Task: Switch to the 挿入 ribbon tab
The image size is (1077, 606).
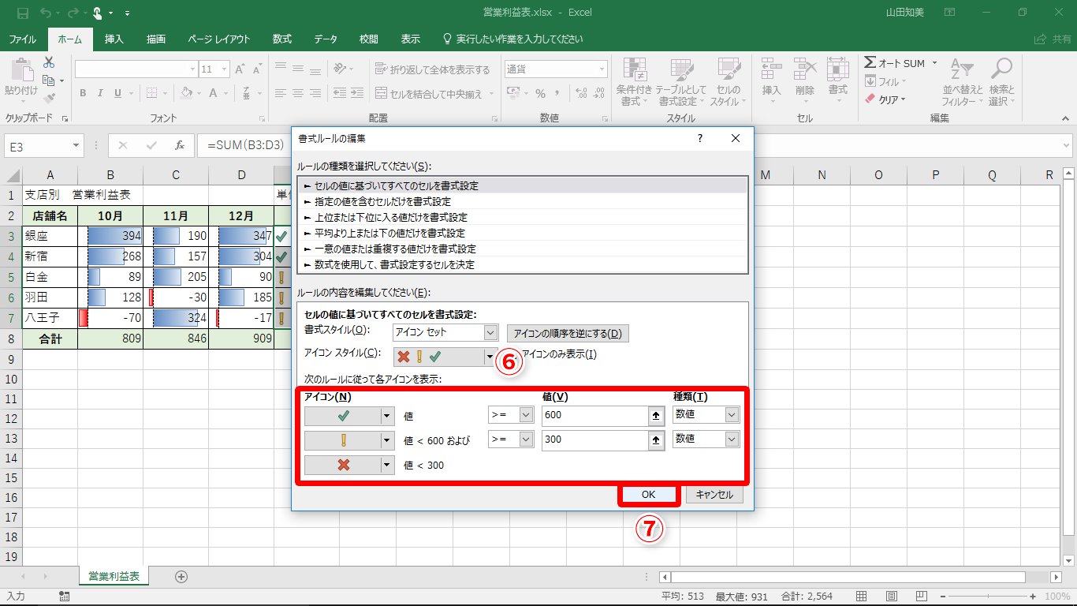Action: point(114,39)
